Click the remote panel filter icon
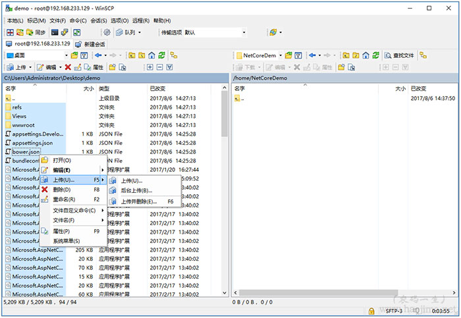The width and height of the screenshot is (461, 318). click(298, 55)
